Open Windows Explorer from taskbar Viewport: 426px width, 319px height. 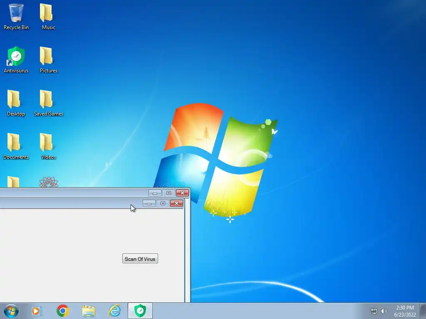89,311
